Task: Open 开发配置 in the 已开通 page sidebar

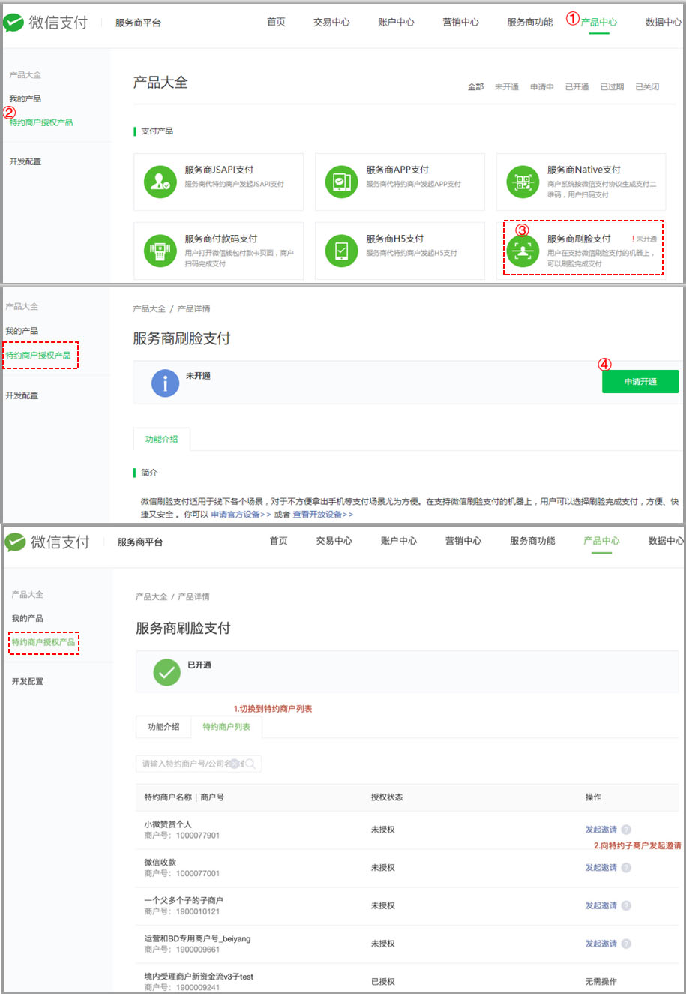Action: 27,681
